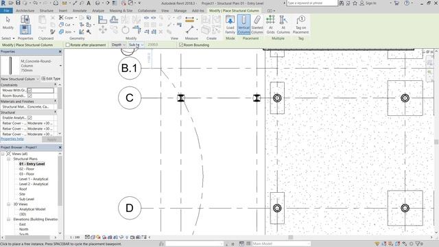This screenshot has height=247, width=439.
Task: Open the New Structural Columns filter dropdown
Action: (x=20, y=79)
